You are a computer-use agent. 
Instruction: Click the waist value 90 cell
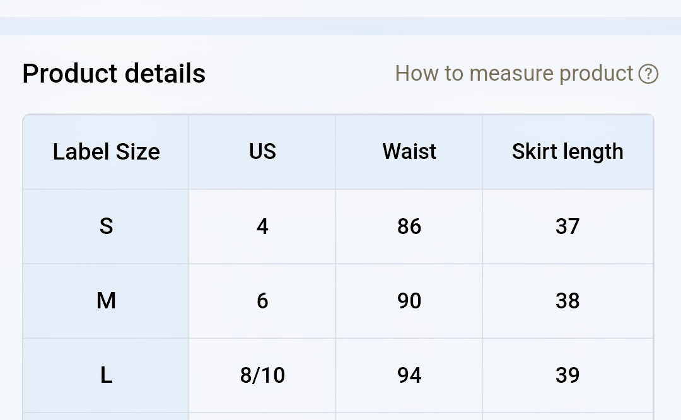click(409, 301)
